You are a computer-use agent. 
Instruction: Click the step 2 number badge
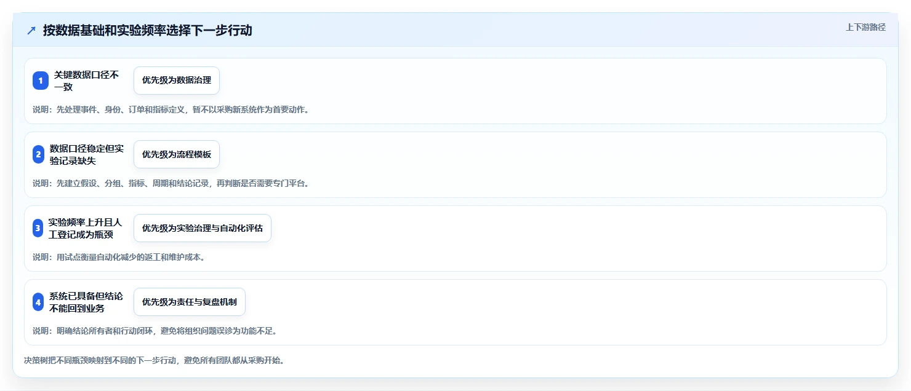click(38, 154)
